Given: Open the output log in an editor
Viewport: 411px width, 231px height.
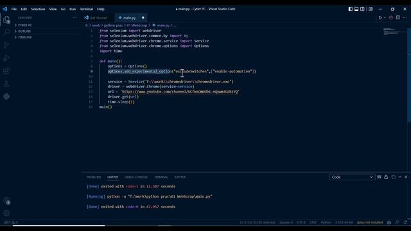Looking at the screenshot, I should pos(394,177).
